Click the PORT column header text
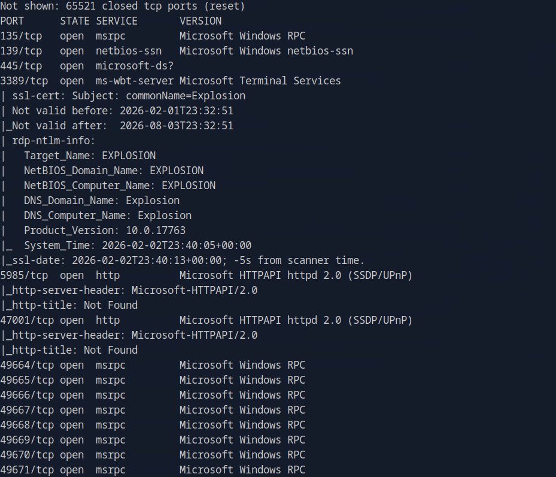 coord(12,21)
